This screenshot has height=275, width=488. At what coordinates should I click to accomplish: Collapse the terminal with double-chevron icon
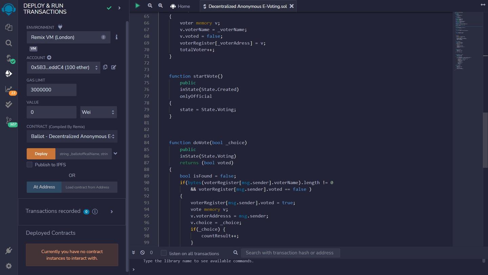(x=134, y=253)
